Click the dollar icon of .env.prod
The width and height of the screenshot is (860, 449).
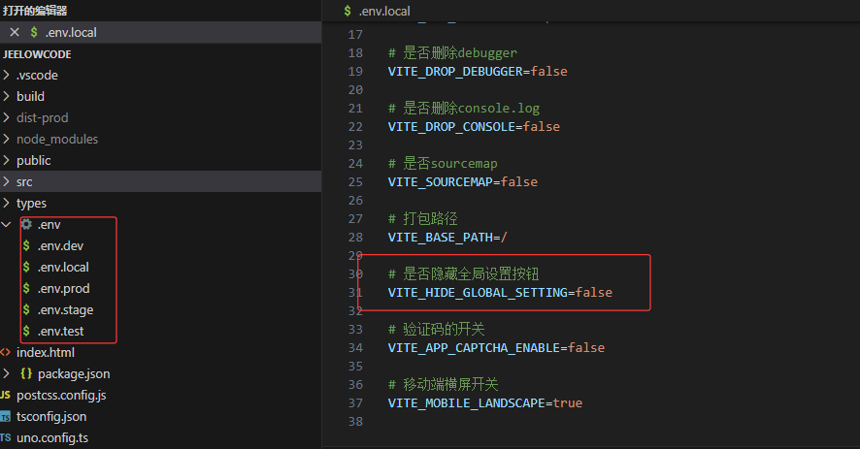pos(26,288)
